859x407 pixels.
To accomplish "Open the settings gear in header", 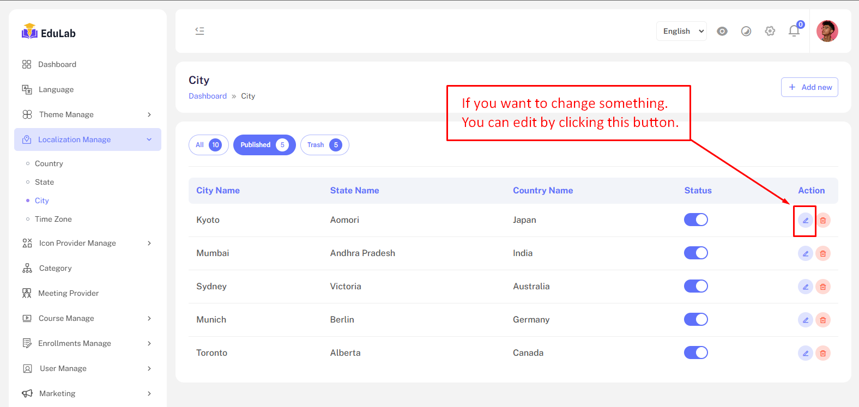I will point(770,31).
